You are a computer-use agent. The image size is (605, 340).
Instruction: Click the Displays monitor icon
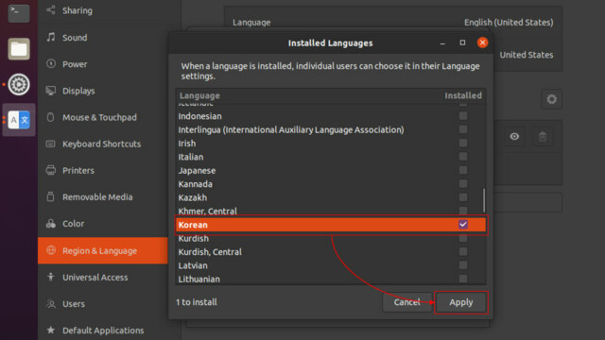[x=51, y=91]
